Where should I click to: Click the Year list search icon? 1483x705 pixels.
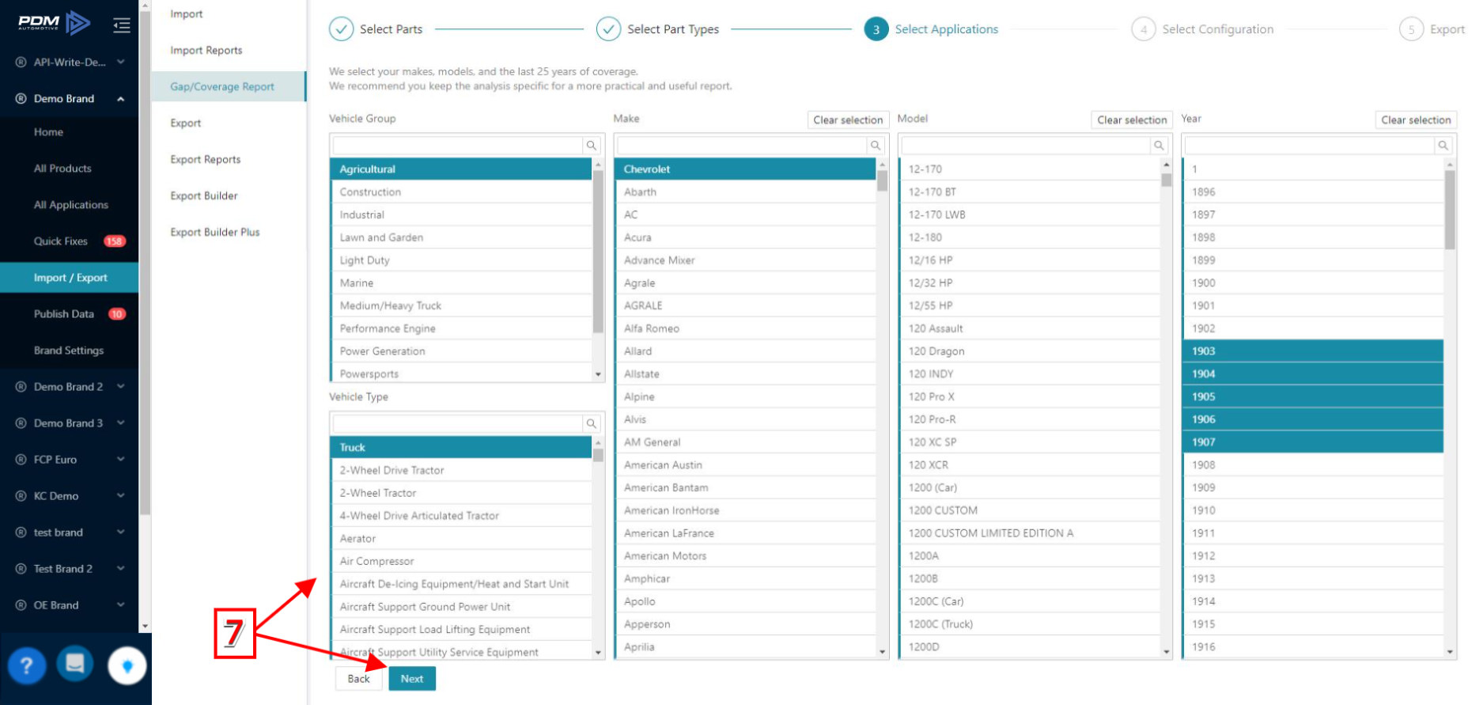click(1443, 146)
